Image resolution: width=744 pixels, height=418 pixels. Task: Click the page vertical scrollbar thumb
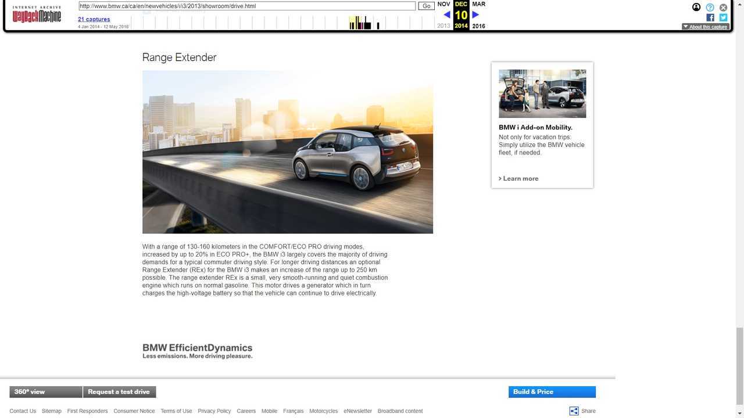click(x=739, y=366)
